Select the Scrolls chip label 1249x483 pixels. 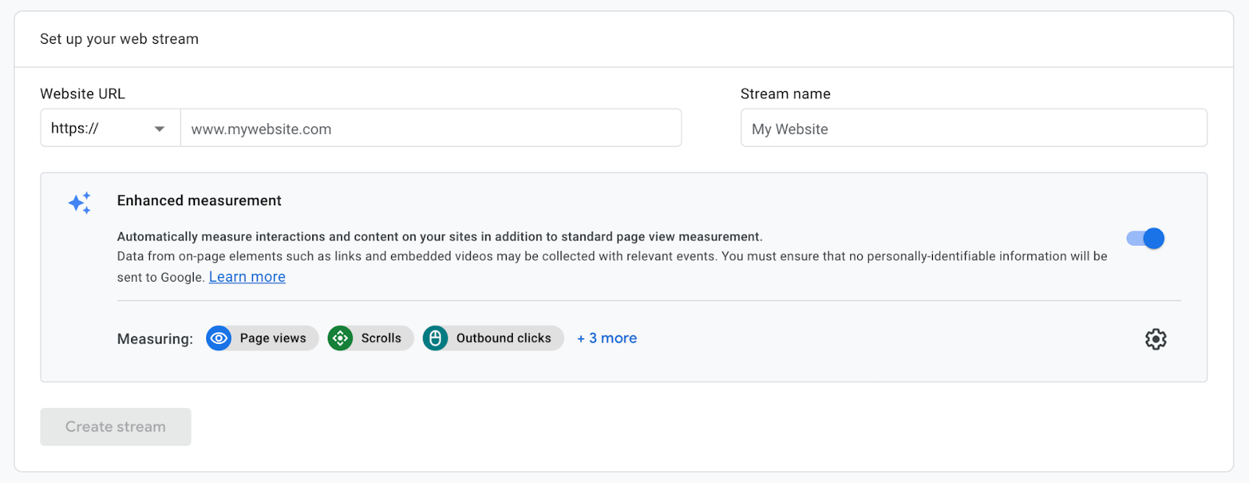coord(381,338)
